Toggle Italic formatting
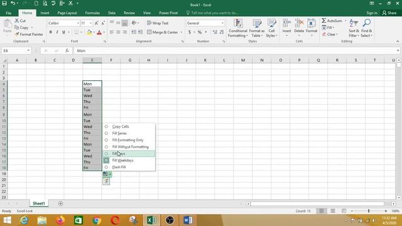 [x=57, y=32]
